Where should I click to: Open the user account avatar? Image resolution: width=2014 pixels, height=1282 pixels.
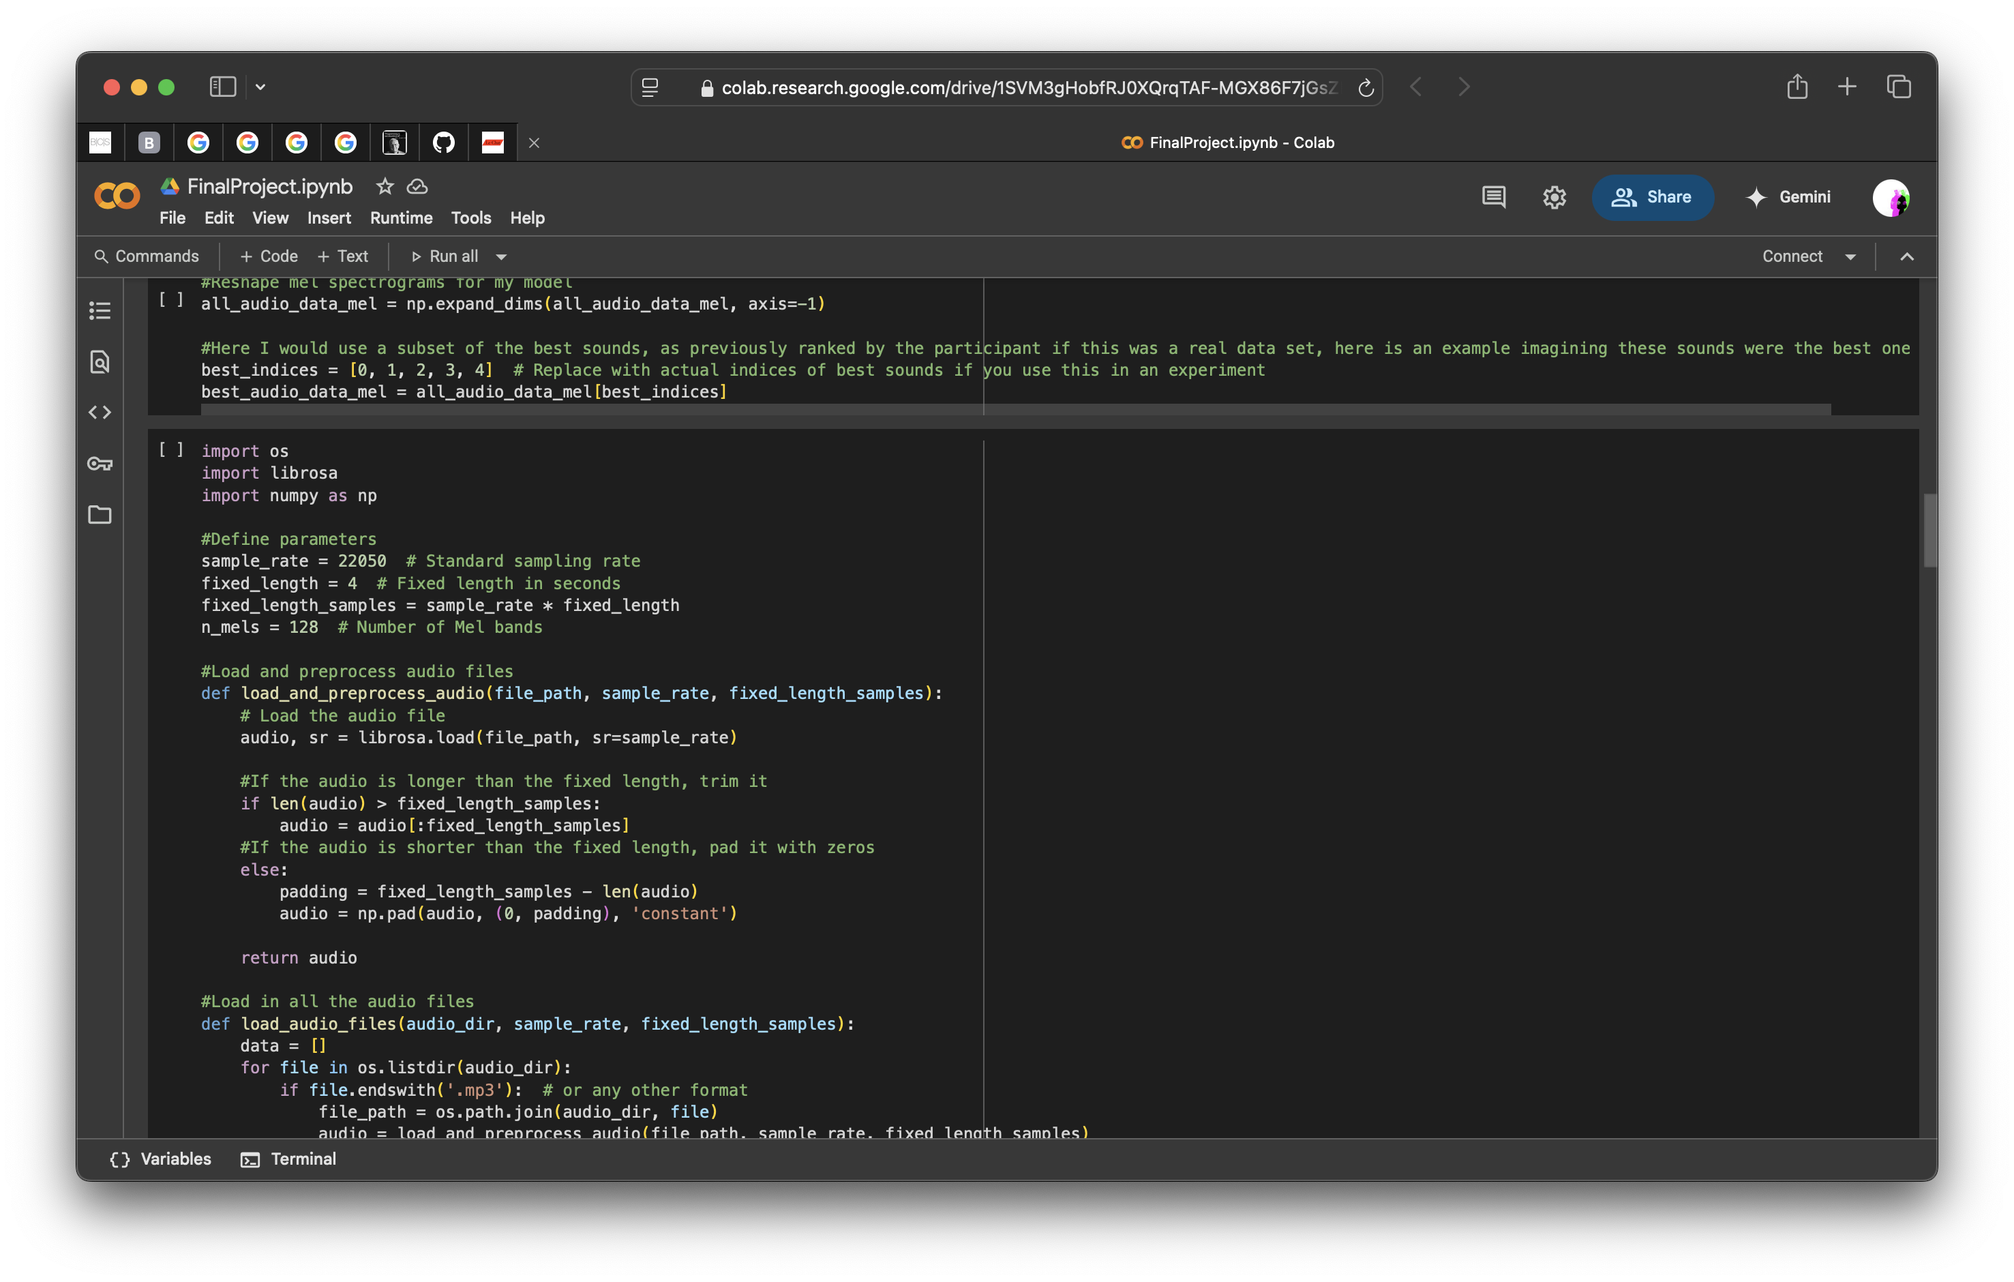(x=1891, y=198)
